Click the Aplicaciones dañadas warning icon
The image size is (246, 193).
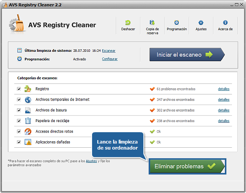[x=28, y=142]
